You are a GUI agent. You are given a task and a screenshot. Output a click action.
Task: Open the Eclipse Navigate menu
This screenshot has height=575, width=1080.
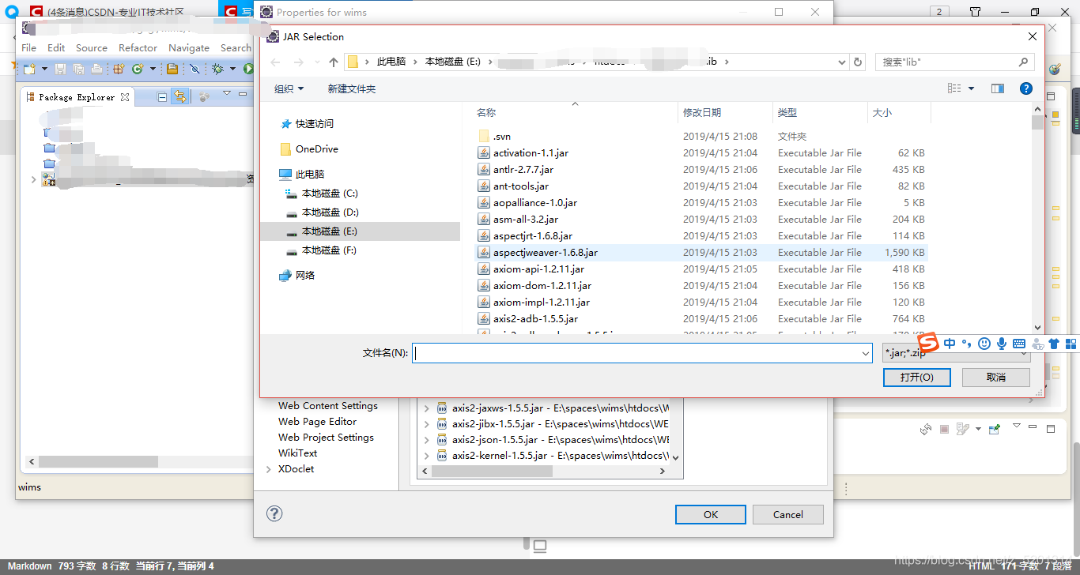(189, 47)
